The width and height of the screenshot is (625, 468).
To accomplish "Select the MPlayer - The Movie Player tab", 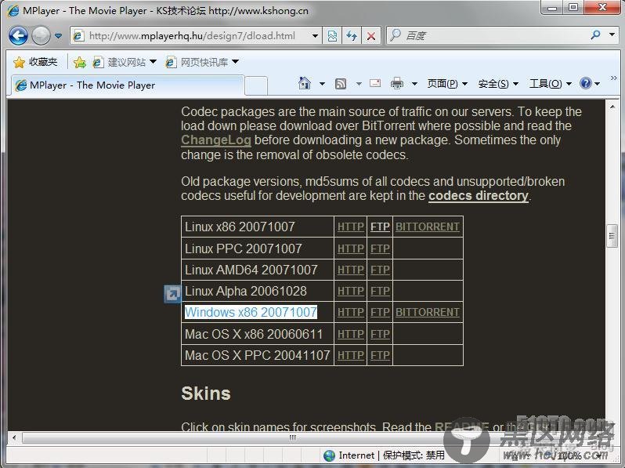I will coord(127,85).
